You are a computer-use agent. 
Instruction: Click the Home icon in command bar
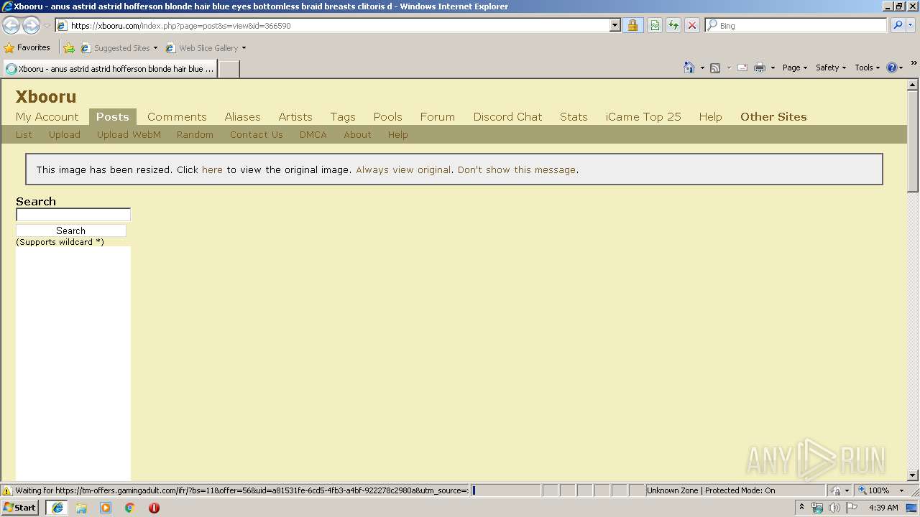click(689, 67)
